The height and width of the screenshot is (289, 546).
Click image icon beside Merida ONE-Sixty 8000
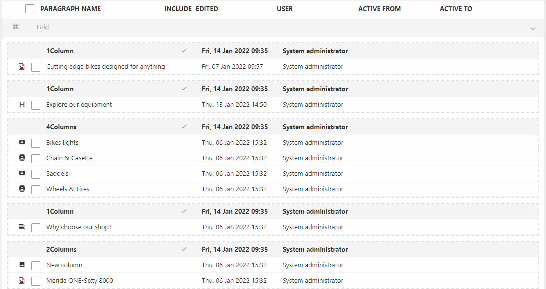click(x=22, y=280)
